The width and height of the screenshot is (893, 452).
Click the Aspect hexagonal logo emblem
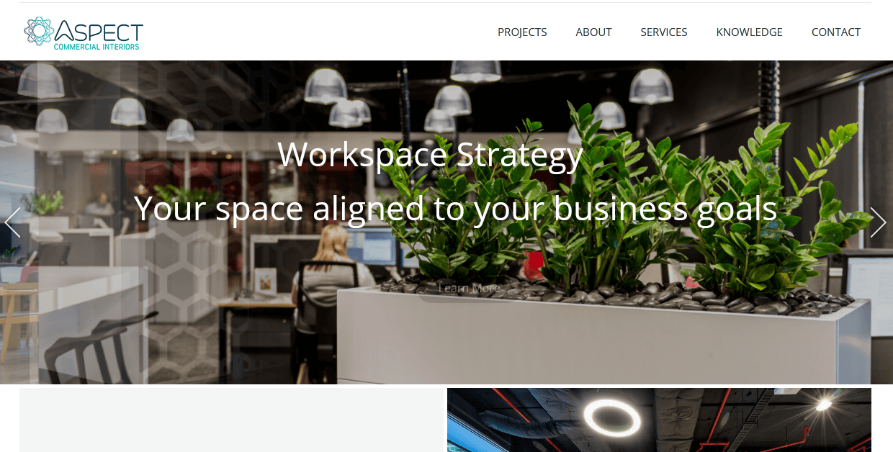click(39, 32)
